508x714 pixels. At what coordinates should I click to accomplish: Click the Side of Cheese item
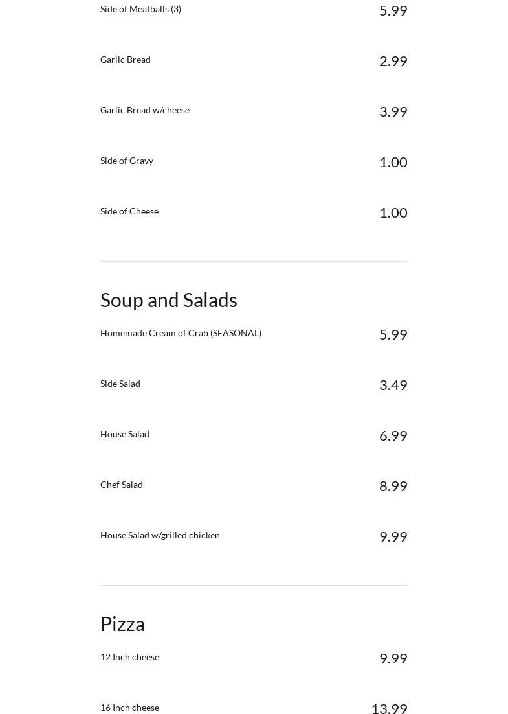pyautogui.click(x=129, y=211)
